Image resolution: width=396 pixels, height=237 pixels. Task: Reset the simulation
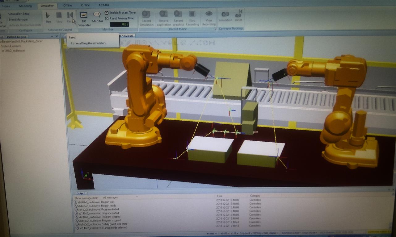(x=70, y=17)
